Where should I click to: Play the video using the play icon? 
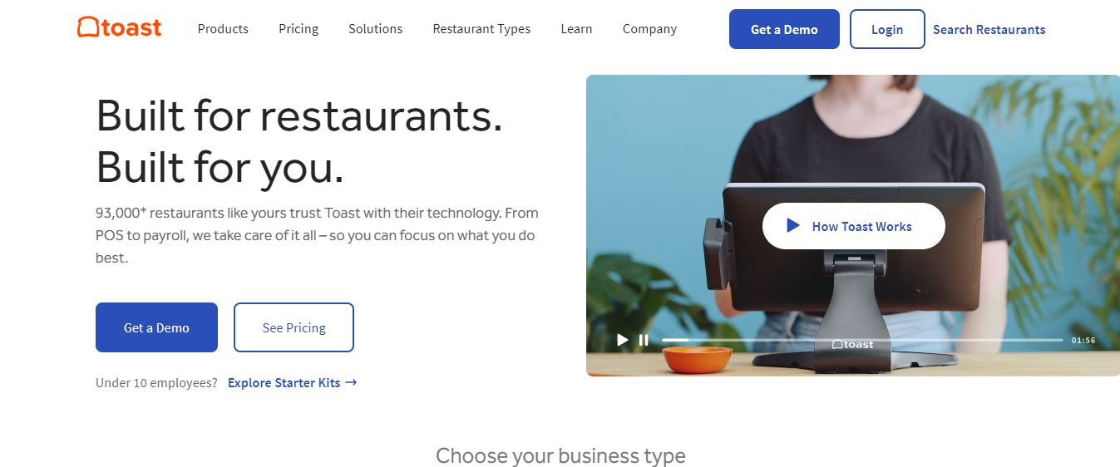coord(623,340)
